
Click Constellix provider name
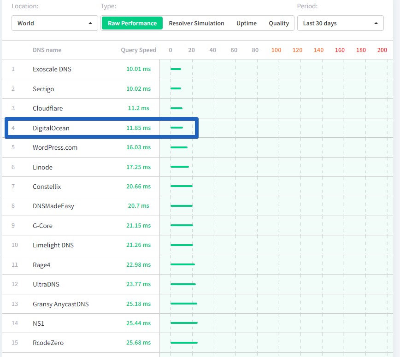[47, 187]
